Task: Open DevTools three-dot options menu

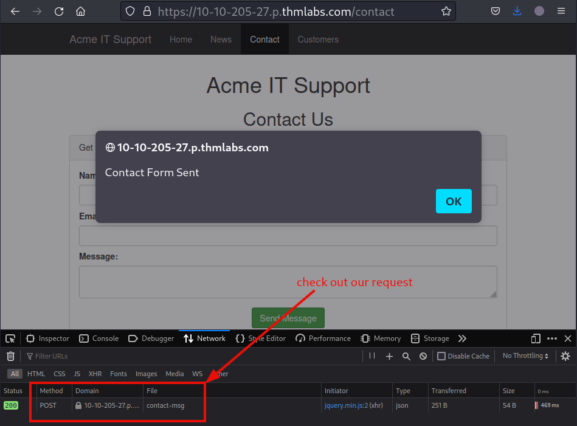Action: 552,338
